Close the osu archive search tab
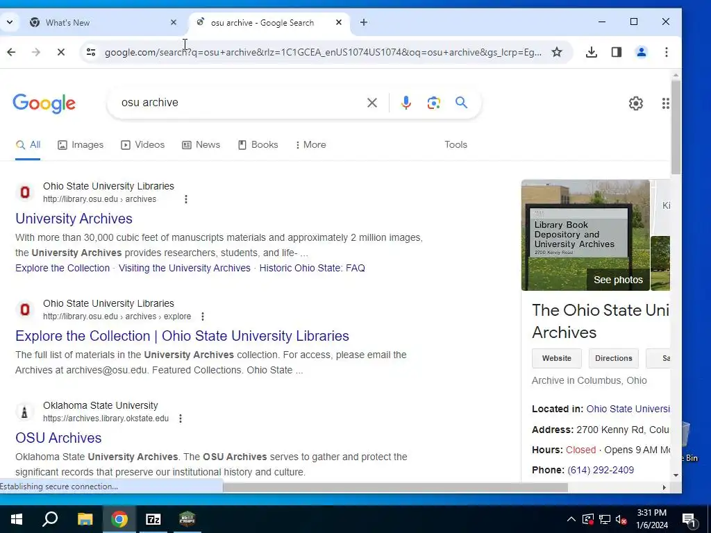The width and height of the screenshot is (711, 533). coord(338,22)
